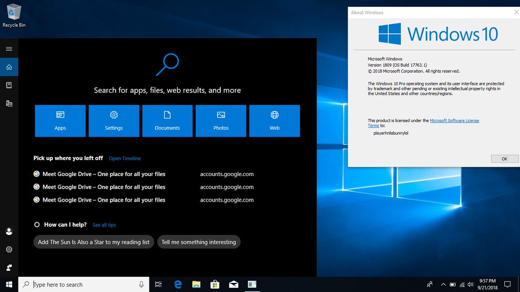Click See all tips link

pos(104,225)
